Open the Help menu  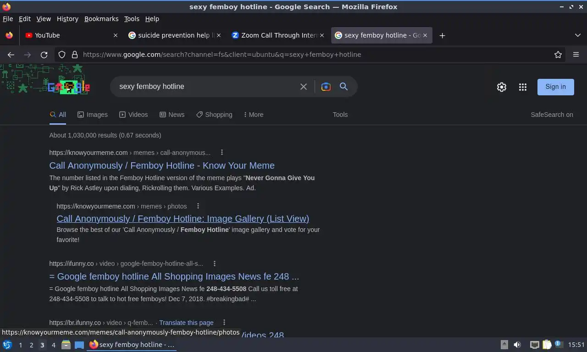[x=152, y=19]
